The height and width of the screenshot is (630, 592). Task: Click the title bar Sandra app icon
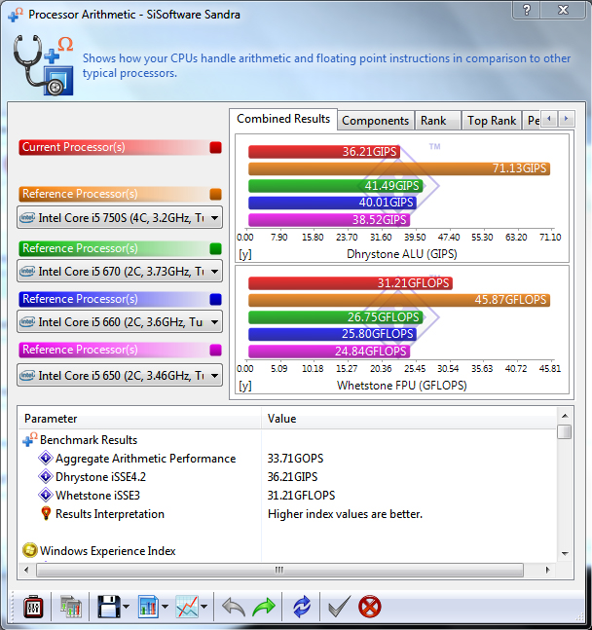[x=16, y=15]
